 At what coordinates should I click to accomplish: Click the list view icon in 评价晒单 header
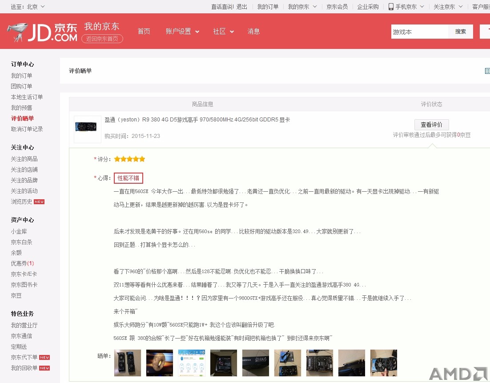coord(487,71)
